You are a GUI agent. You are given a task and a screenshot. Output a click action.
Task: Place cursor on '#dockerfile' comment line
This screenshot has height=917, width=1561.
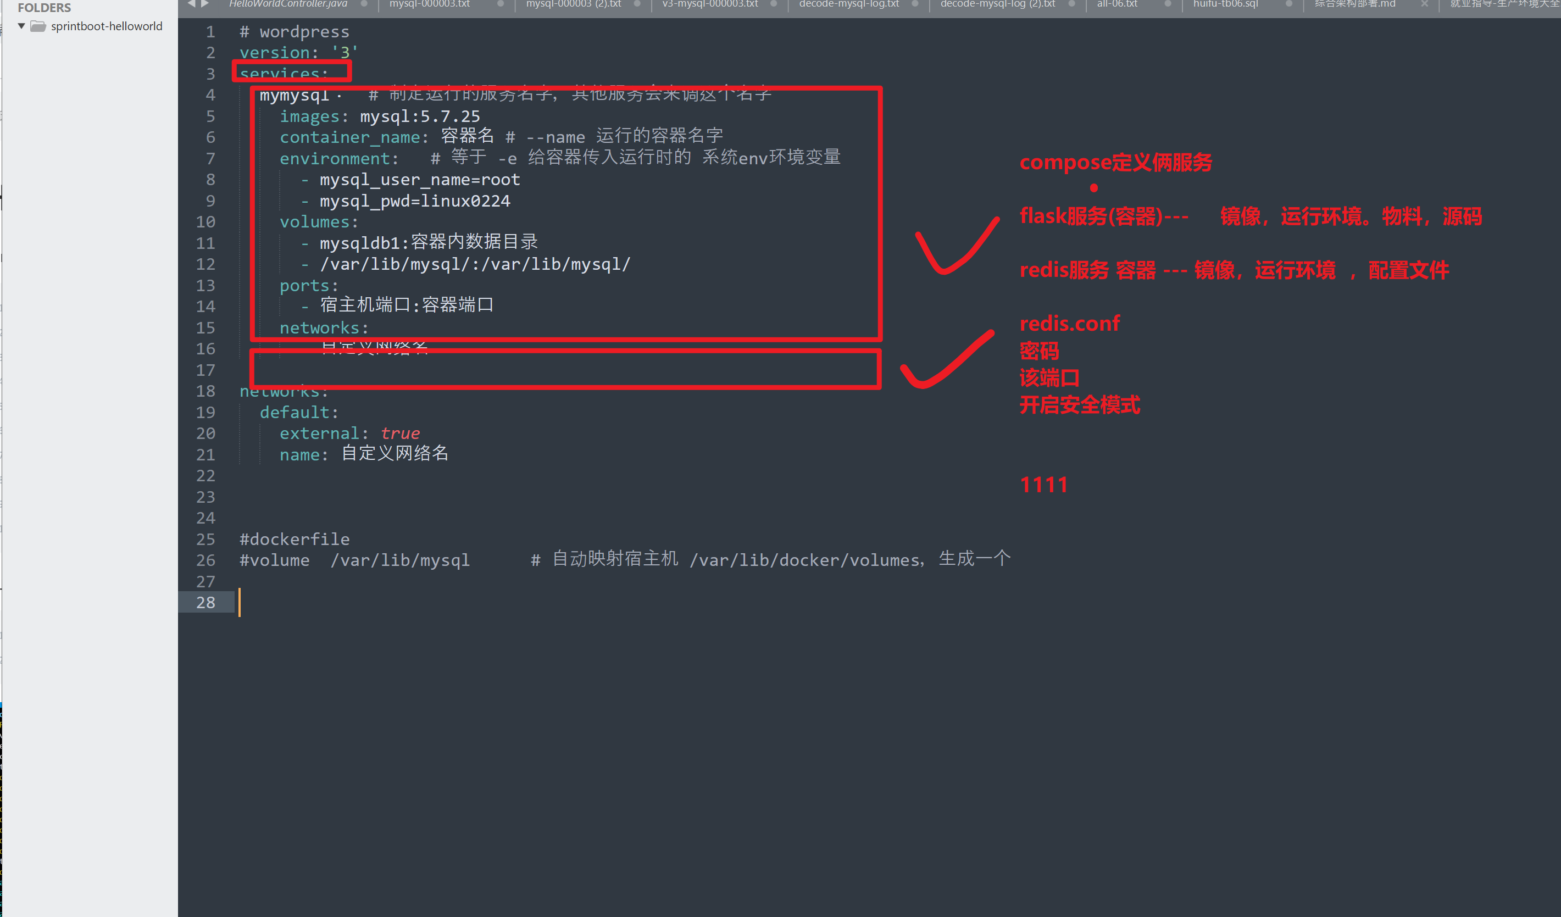295,539
